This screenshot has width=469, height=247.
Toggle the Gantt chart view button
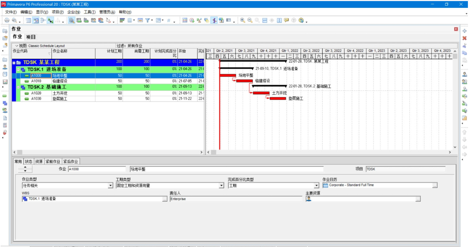coord(36,20)
